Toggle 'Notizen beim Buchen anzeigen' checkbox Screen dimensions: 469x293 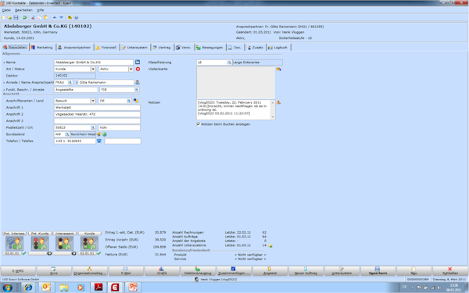(199, 123)
